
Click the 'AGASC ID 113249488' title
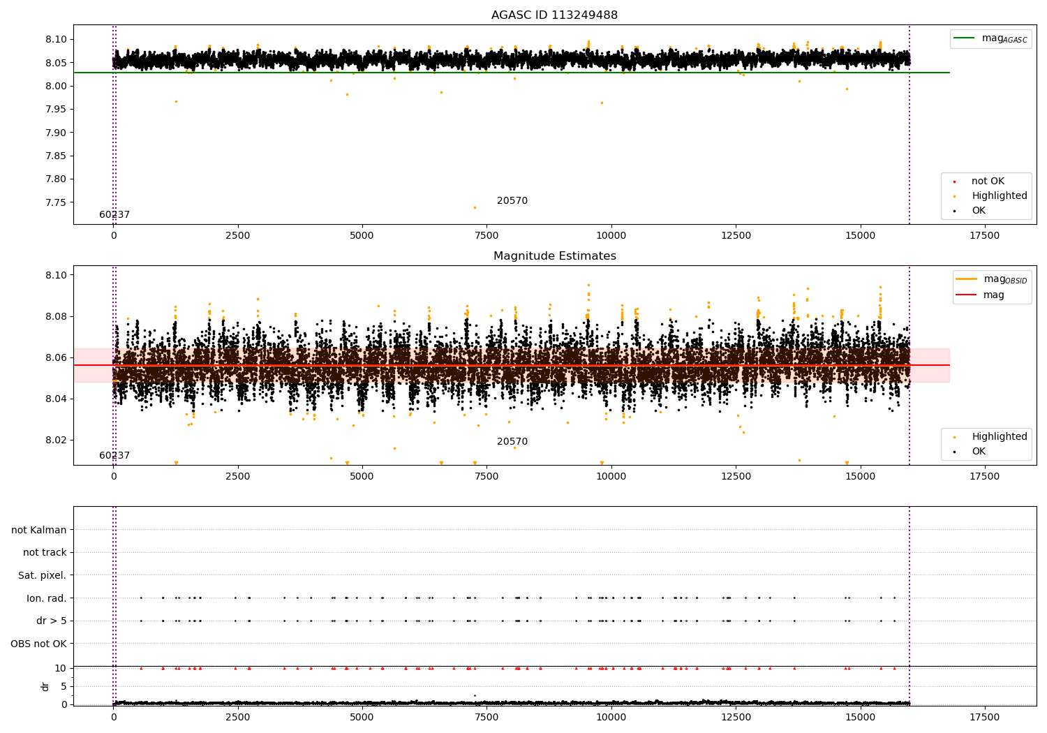(x=554, y=15)
